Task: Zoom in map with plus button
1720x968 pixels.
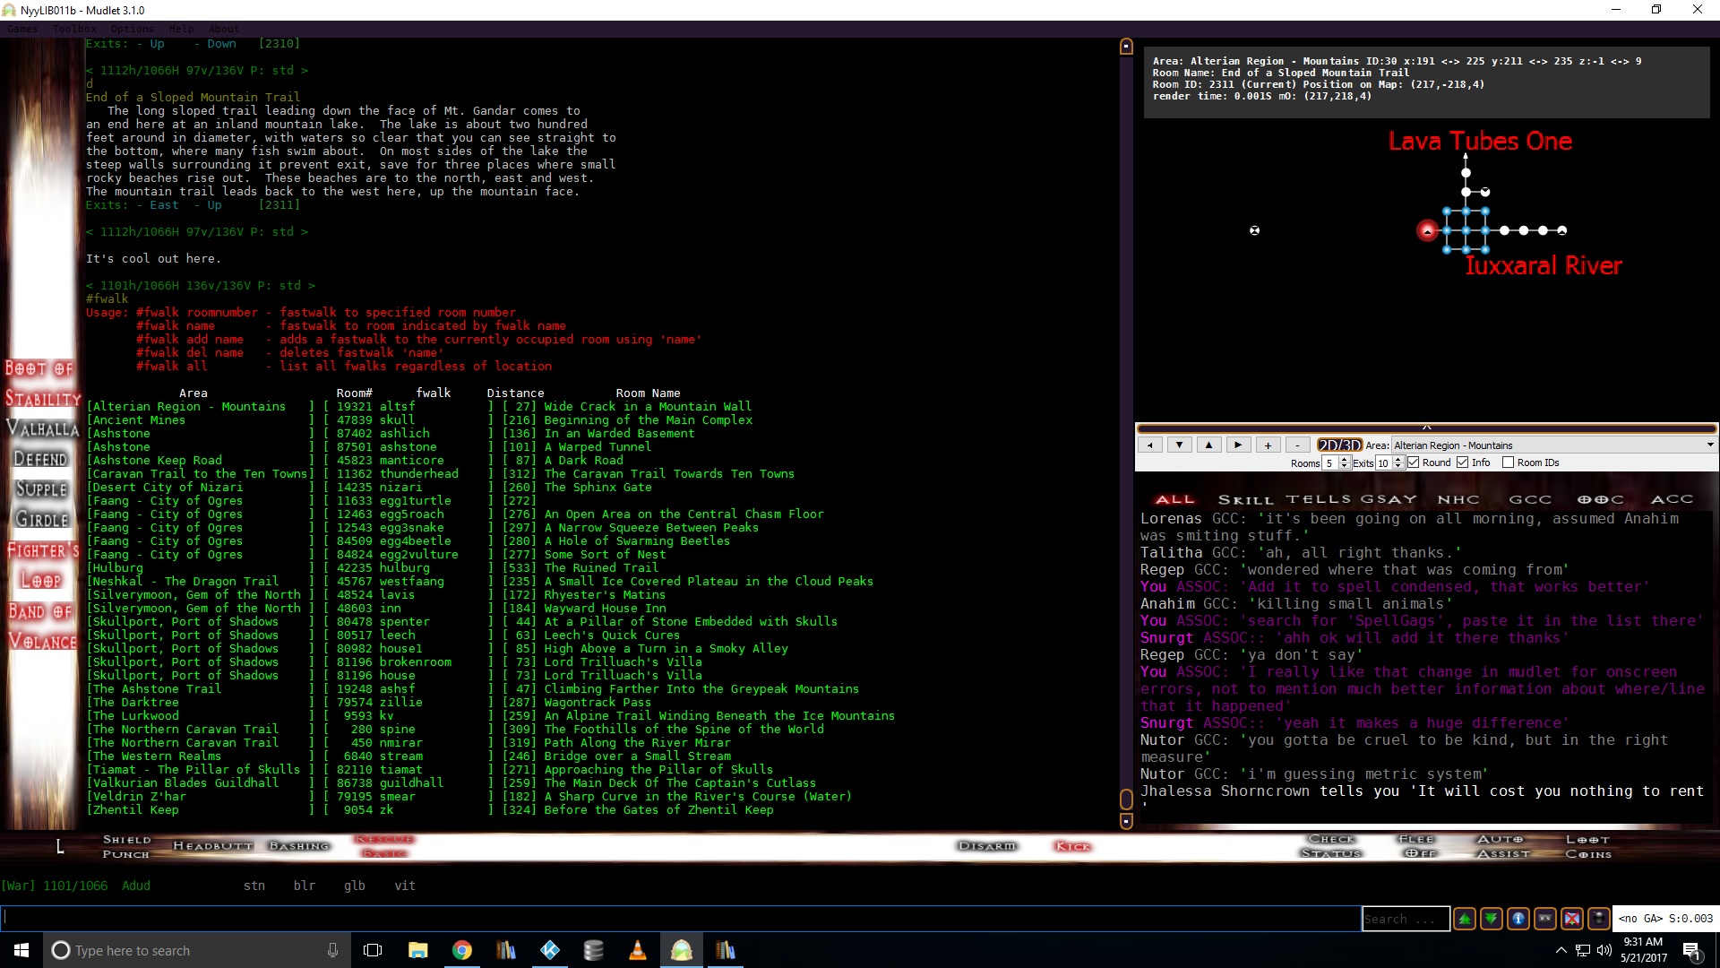Action: (x=1268, y=445)
